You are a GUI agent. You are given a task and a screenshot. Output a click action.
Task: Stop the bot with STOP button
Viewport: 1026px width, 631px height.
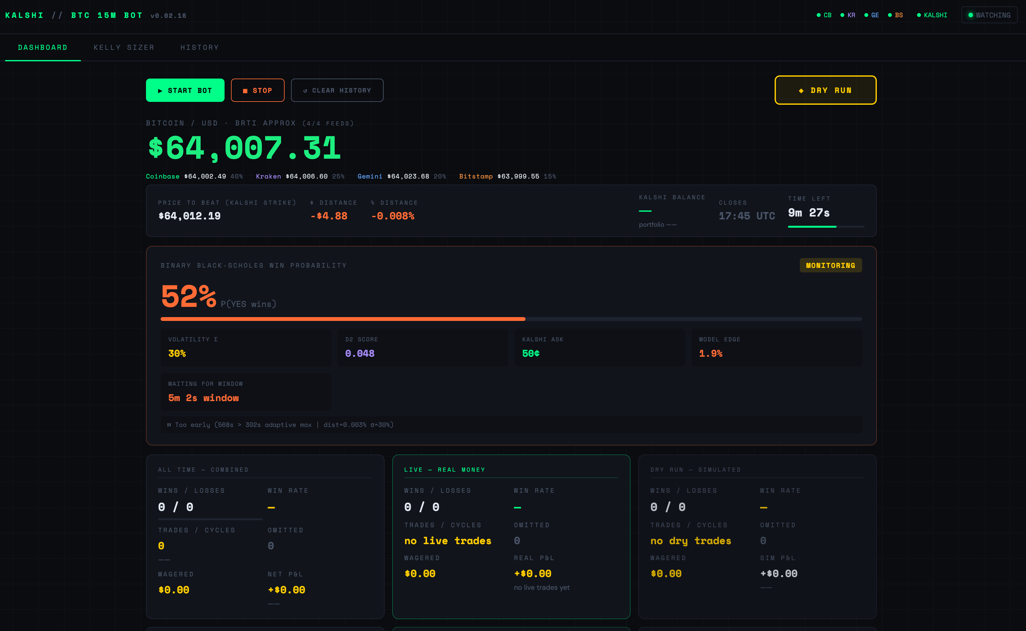[257, 90]
